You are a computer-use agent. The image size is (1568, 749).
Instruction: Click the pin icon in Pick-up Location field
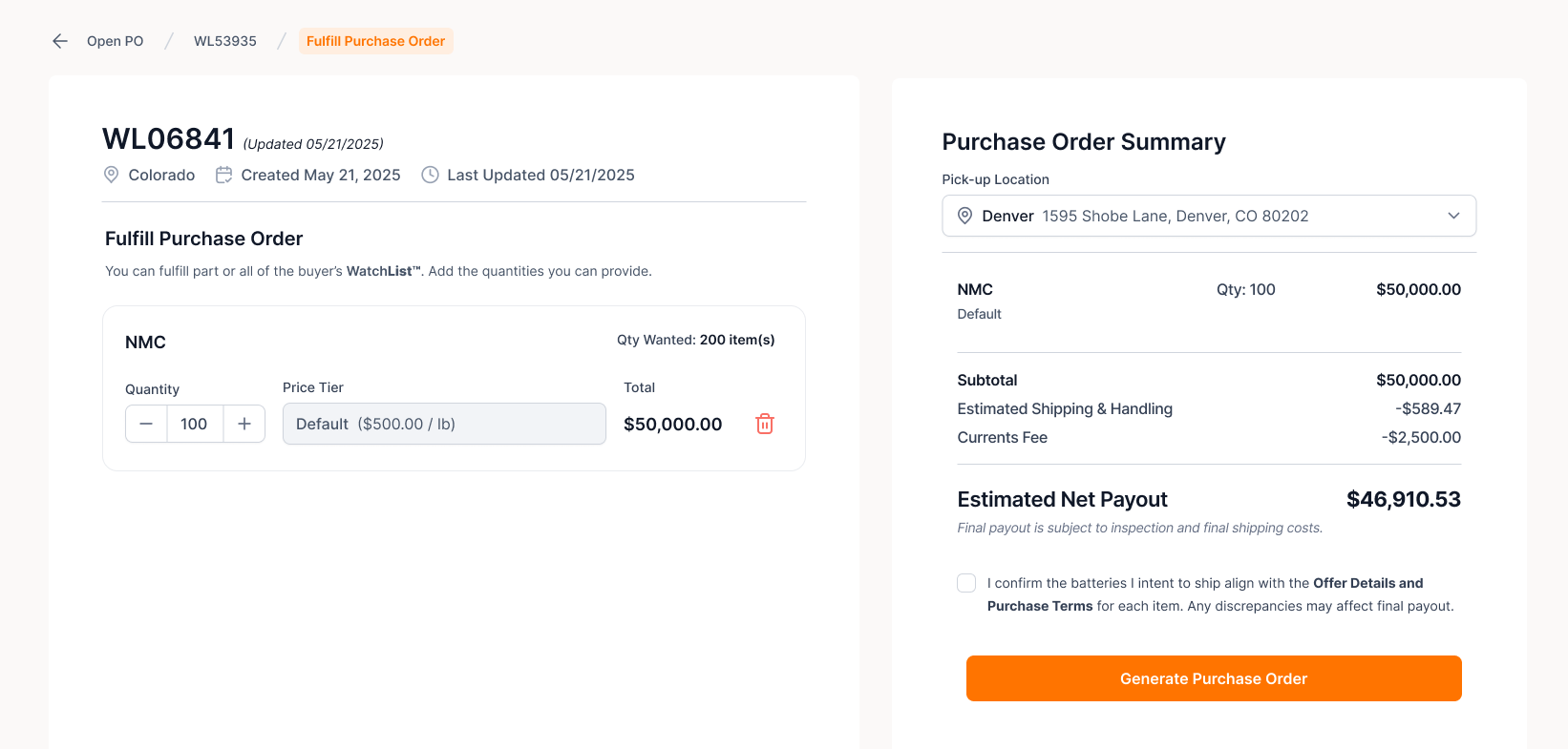point(965,216)
